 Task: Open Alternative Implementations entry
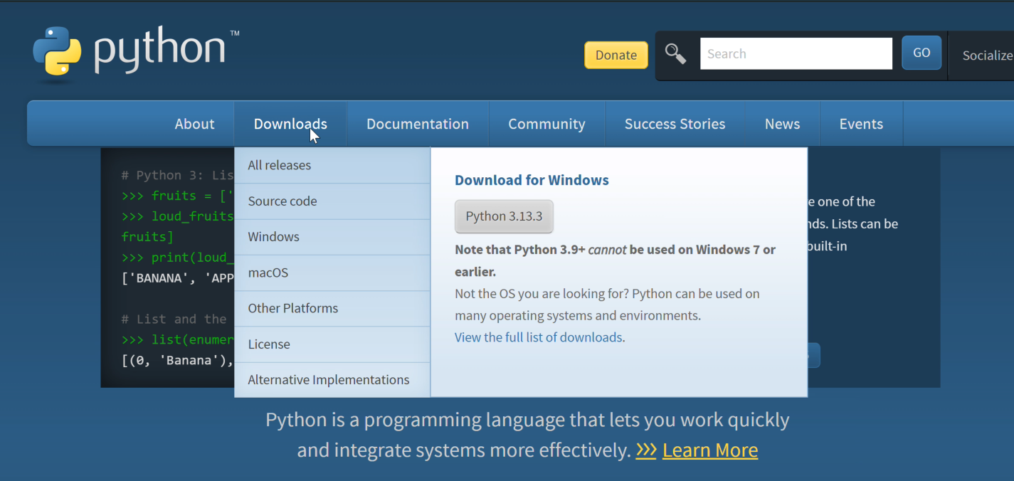coord(332,380)
